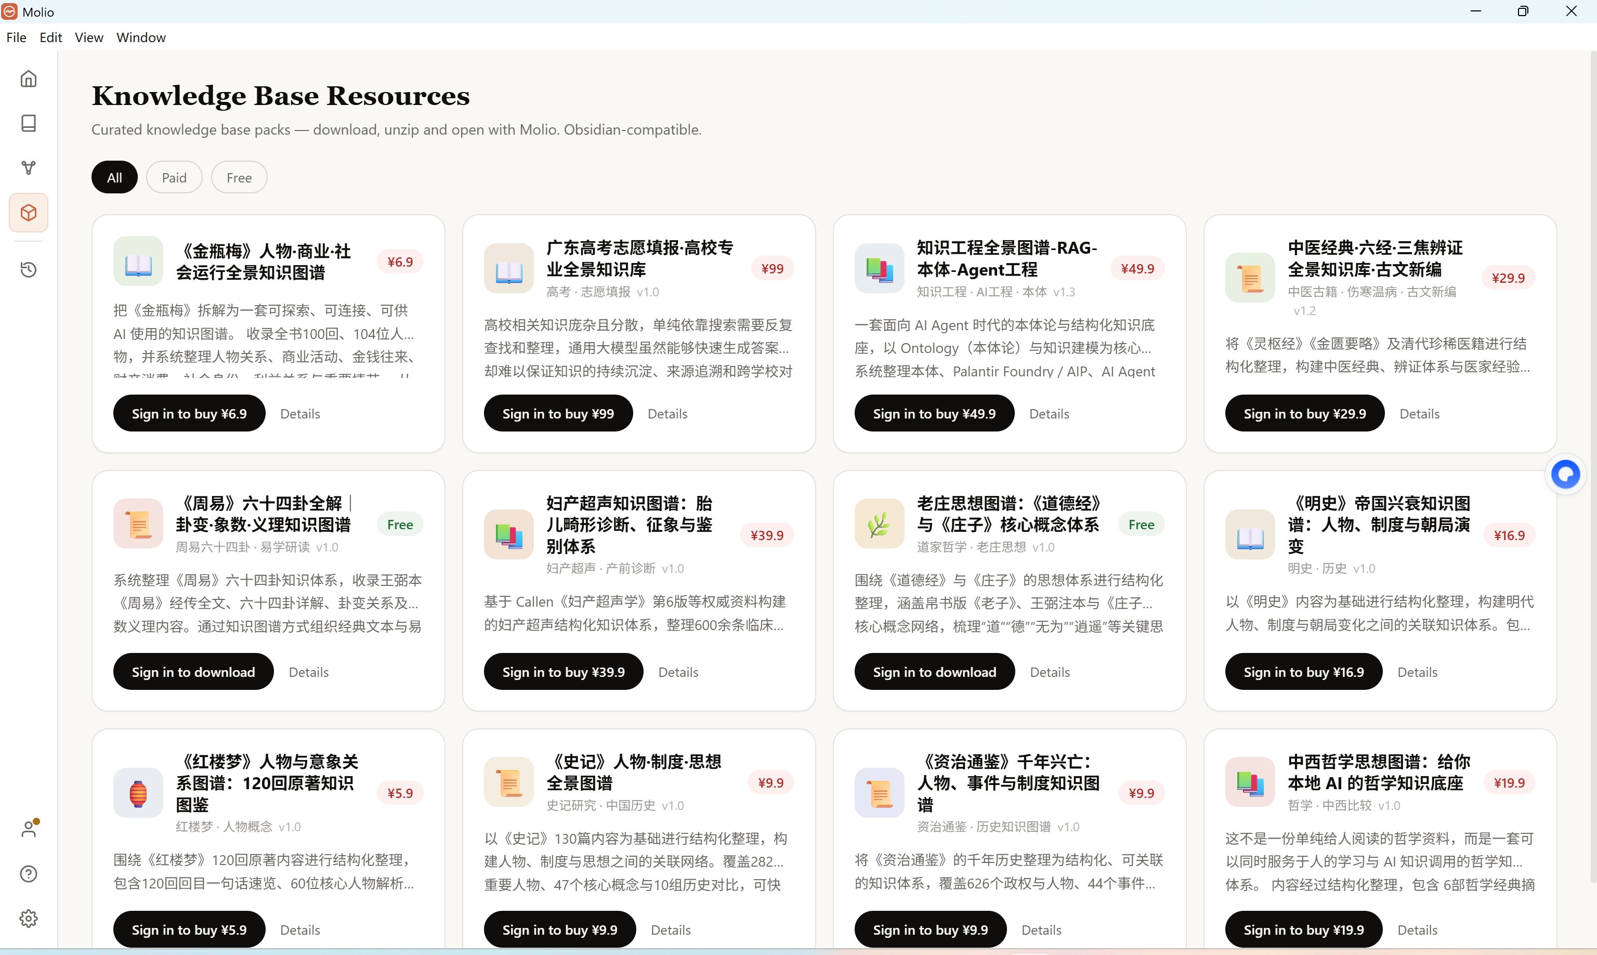1597x955 pixels.
Task: Click the vertical scrollbar on the right
Action: coord(1592,466)
